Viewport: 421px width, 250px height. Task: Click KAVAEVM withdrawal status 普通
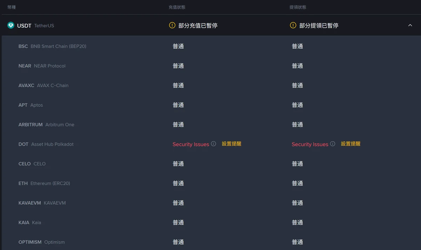coord(298,203)
